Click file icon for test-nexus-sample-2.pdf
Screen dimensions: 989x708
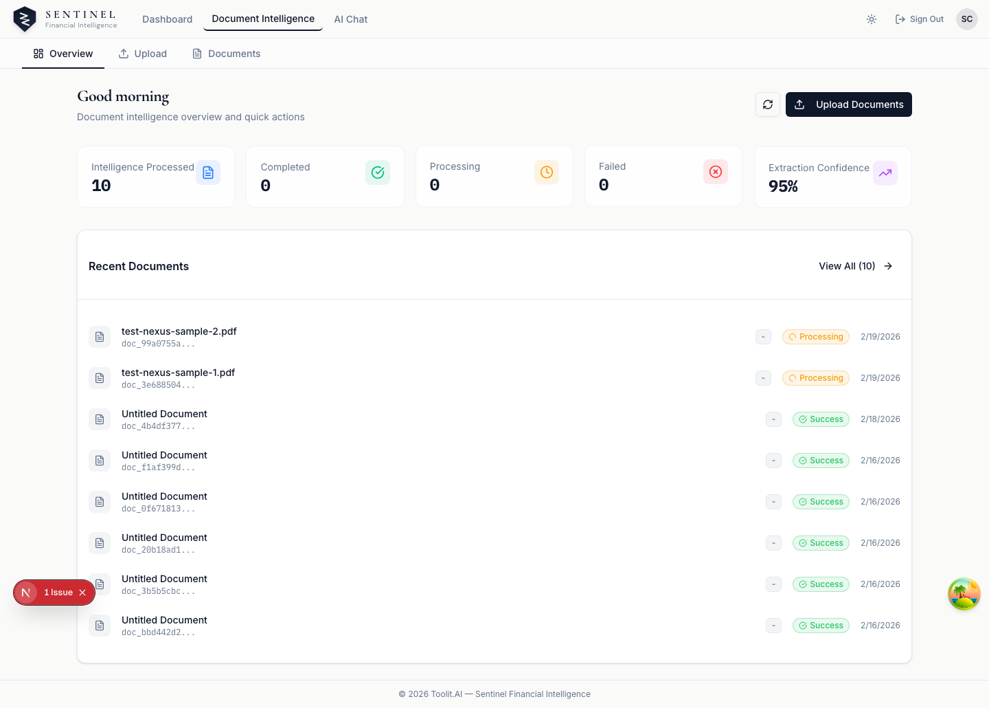100,337
